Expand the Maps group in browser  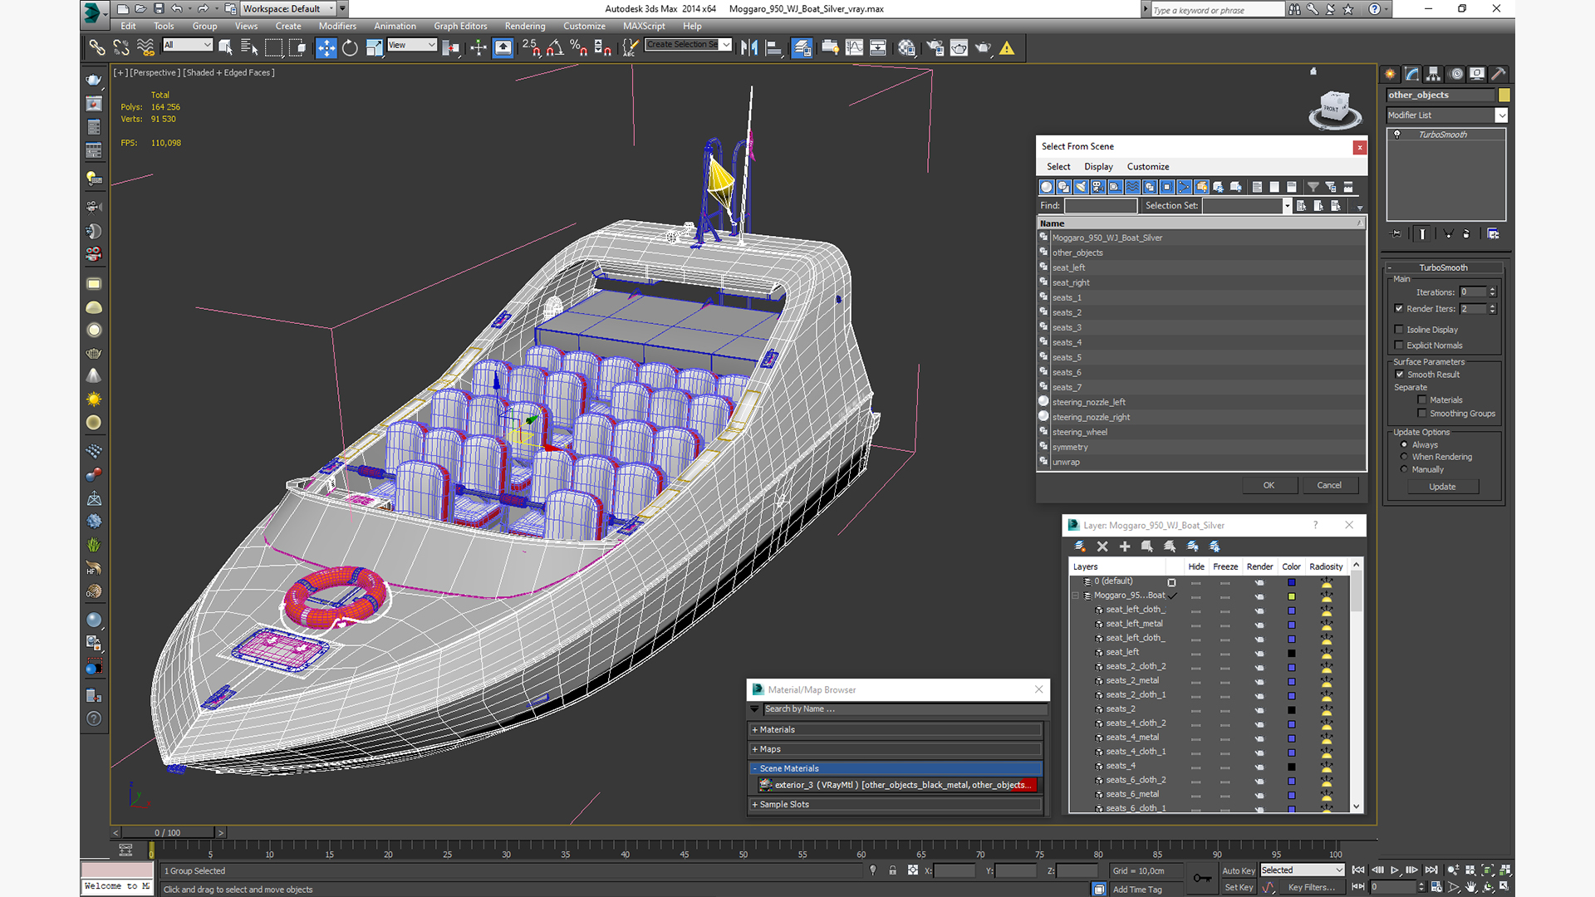(x=895, y=749)
